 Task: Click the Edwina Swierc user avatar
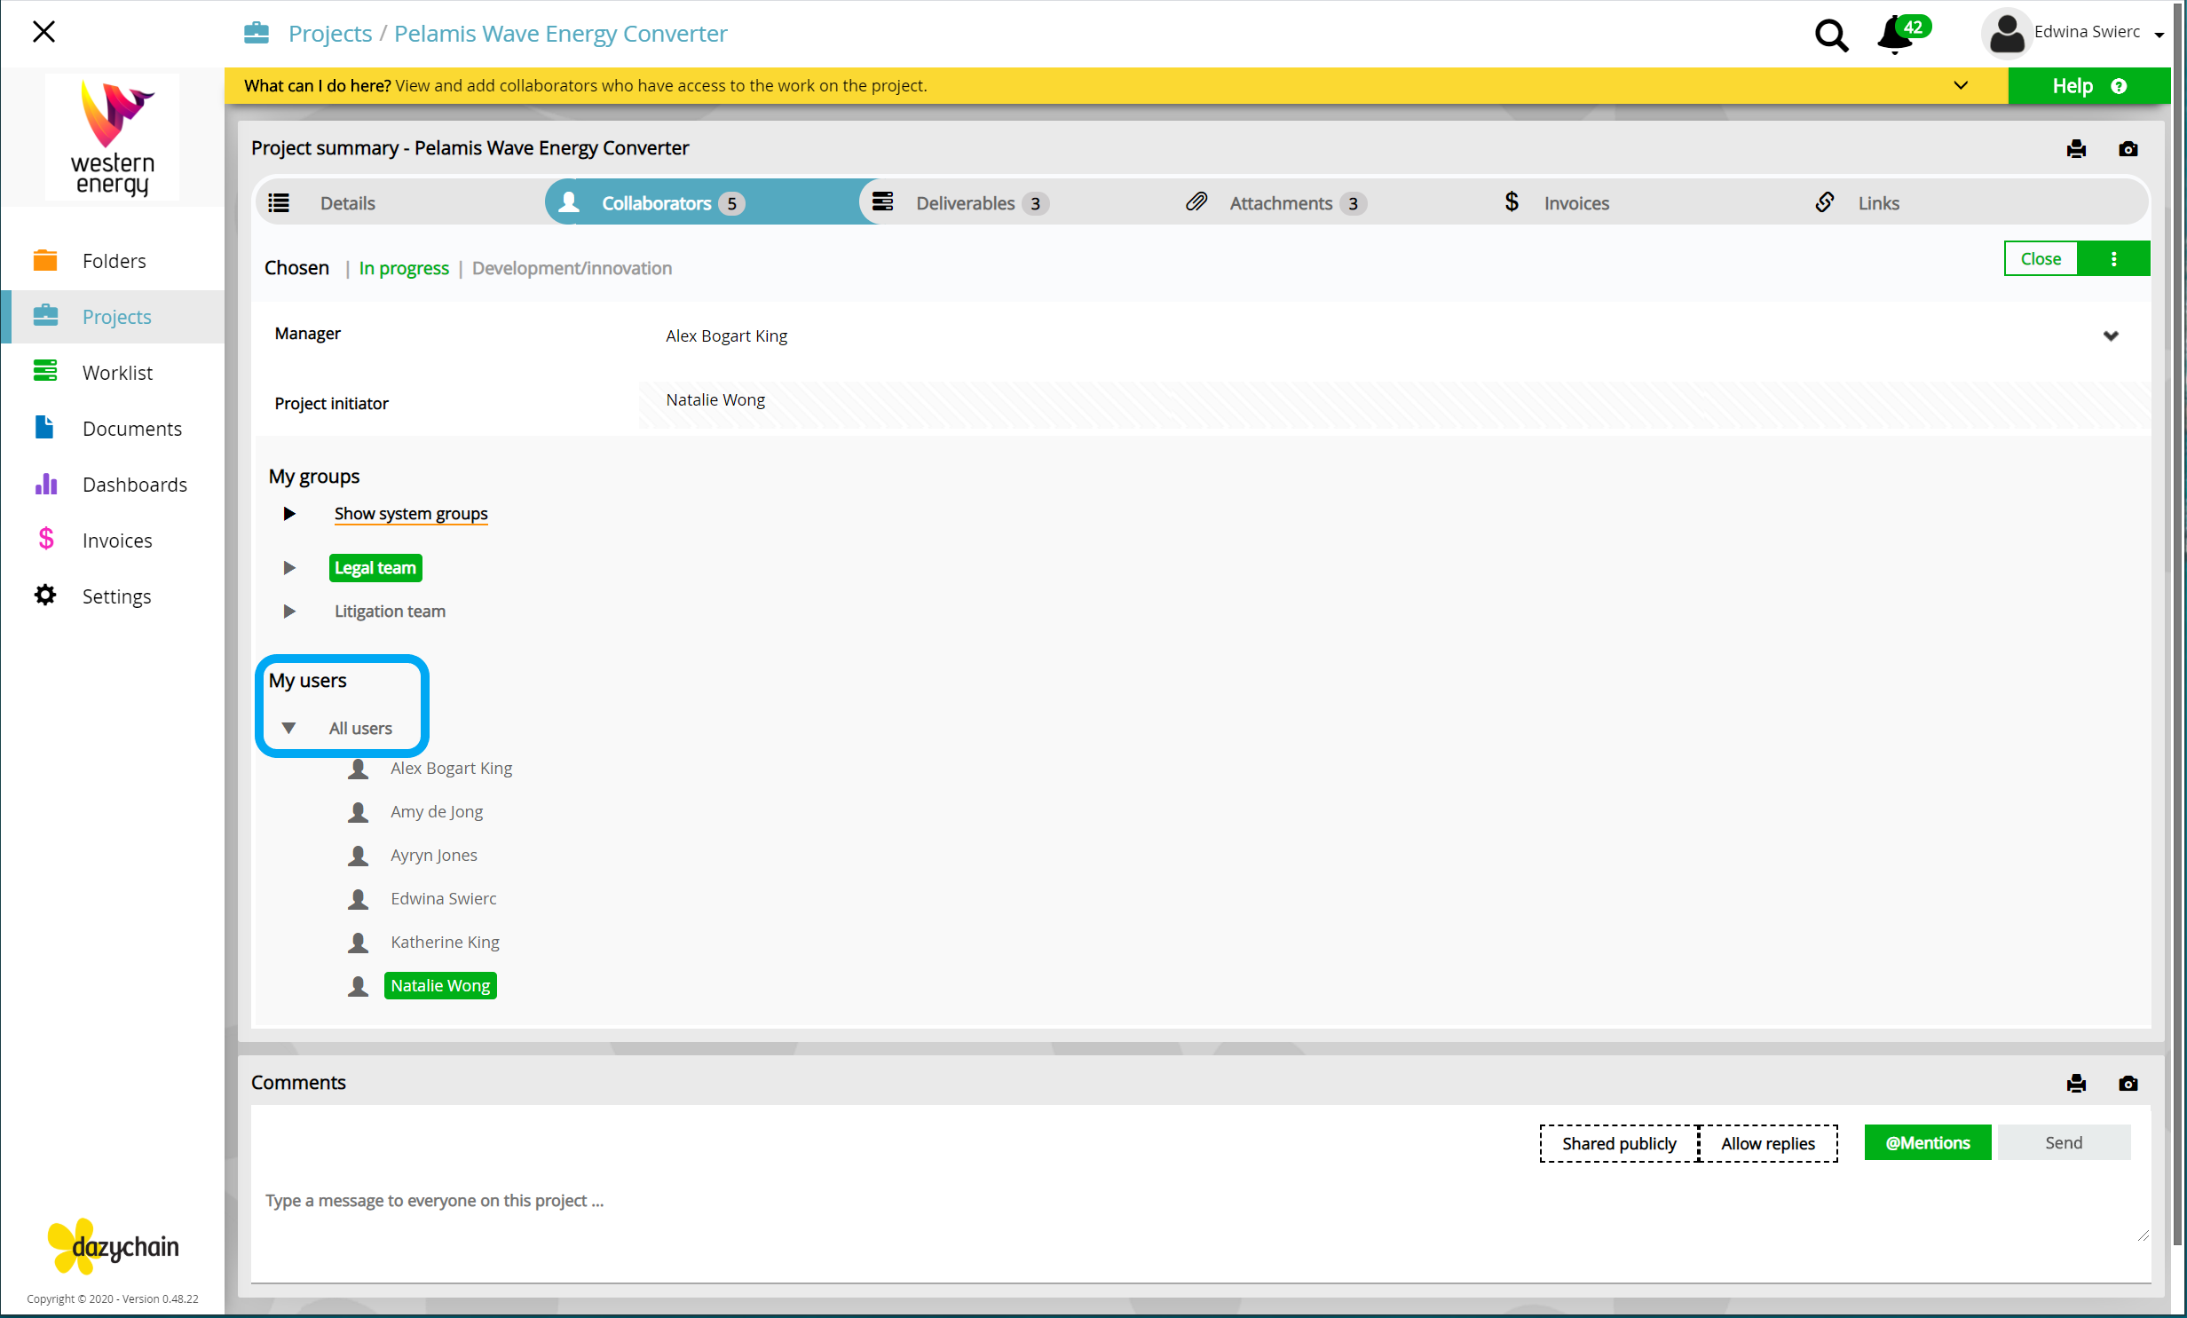click(x=2006, y=34)
